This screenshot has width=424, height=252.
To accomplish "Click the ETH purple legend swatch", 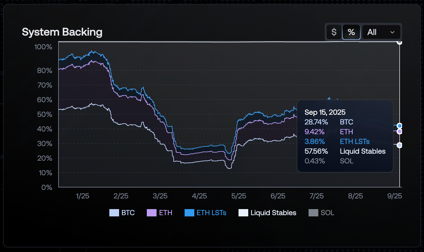I will coord(151,213).
